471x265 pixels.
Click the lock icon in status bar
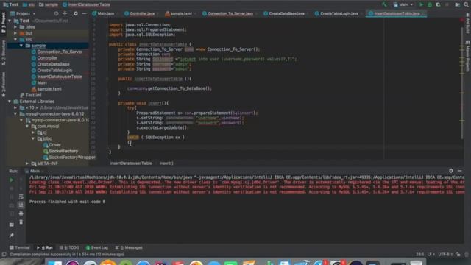tap(458, 255)
